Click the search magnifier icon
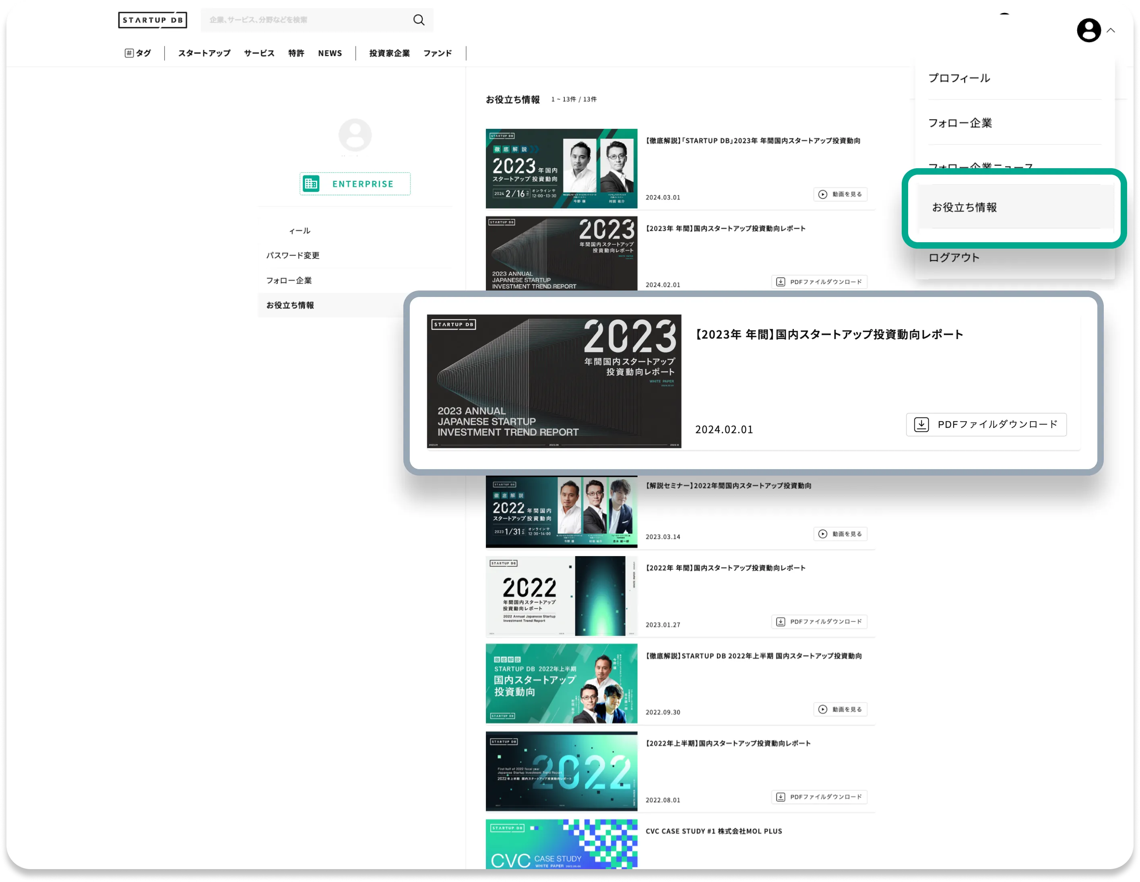Screen dimensions: 1140x882 click(x=419, y=20)
